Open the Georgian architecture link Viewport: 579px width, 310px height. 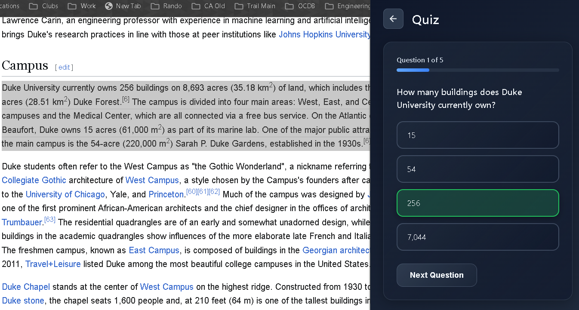pos(336,250)
